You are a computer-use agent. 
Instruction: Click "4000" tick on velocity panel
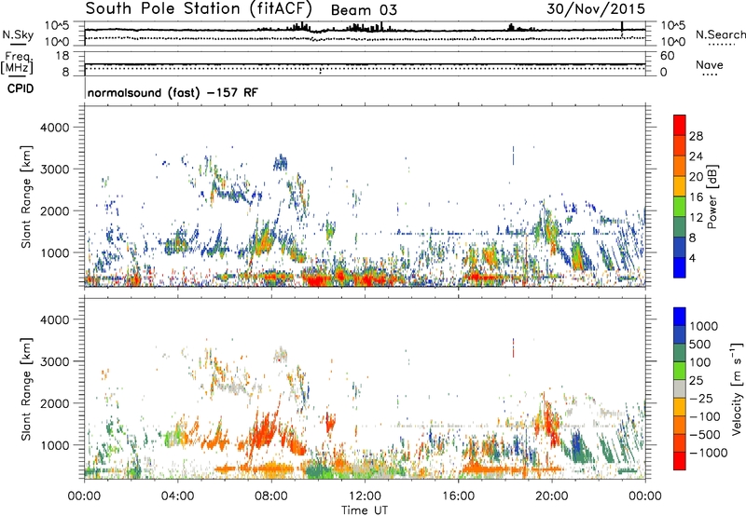click(55, 319)
